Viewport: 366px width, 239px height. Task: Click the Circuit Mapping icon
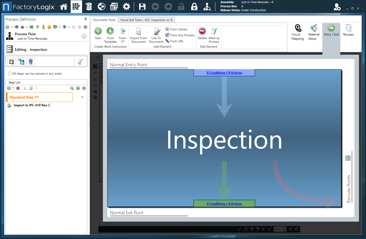pos(298,28)
